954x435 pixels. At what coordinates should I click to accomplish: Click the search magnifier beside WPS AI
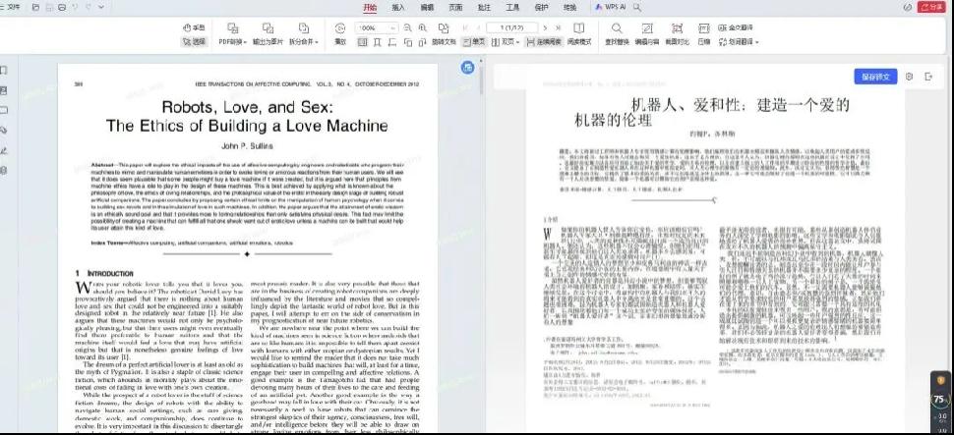[637, 7]
